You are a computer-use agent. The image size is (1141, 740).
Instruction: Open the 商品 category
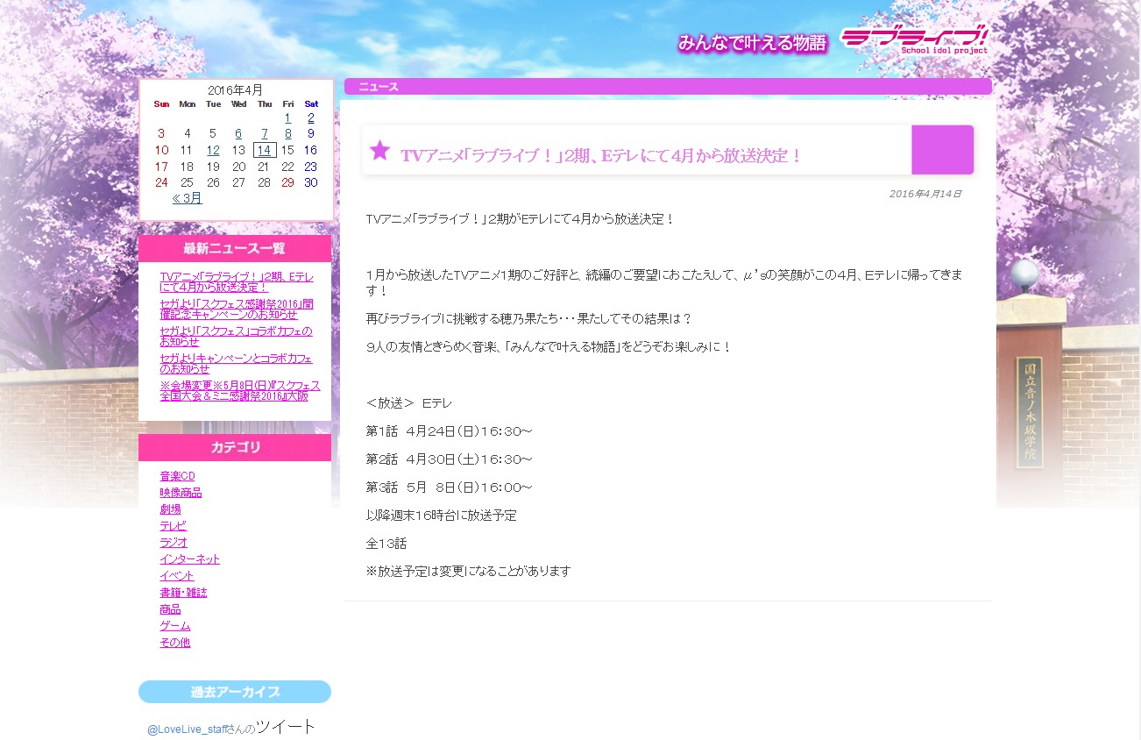[170, 609]
